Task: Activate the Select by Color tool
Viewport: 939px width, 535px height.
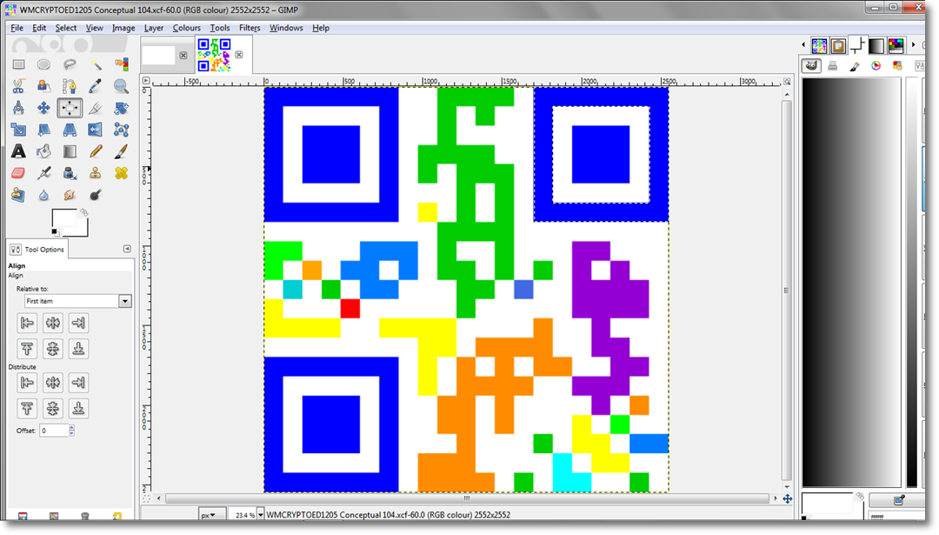Action: pyautogui.click(x=121, y=64)
